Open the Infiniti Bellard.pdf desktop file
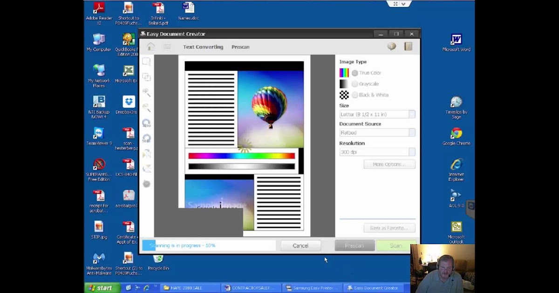The height and width of the screenshot is (293, 559). (x=158, y=13)
